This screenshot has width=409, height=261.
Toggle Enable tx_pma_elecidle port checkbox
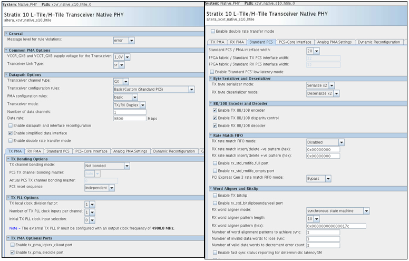(x=13, y=253)
